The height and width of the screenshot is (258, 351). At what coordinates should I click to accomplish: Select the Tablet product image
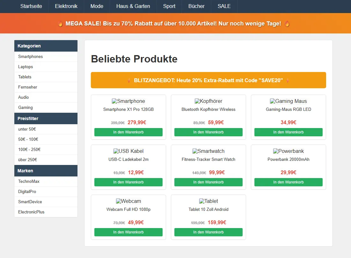click(x=208, y=201)
